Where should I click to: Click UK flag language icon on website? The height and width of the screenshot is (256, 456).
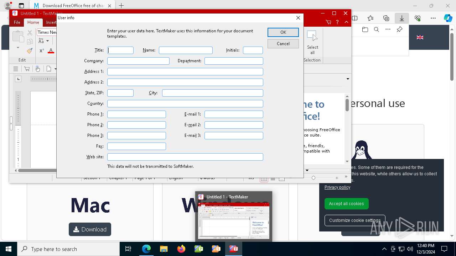click(x=420, y=37)
